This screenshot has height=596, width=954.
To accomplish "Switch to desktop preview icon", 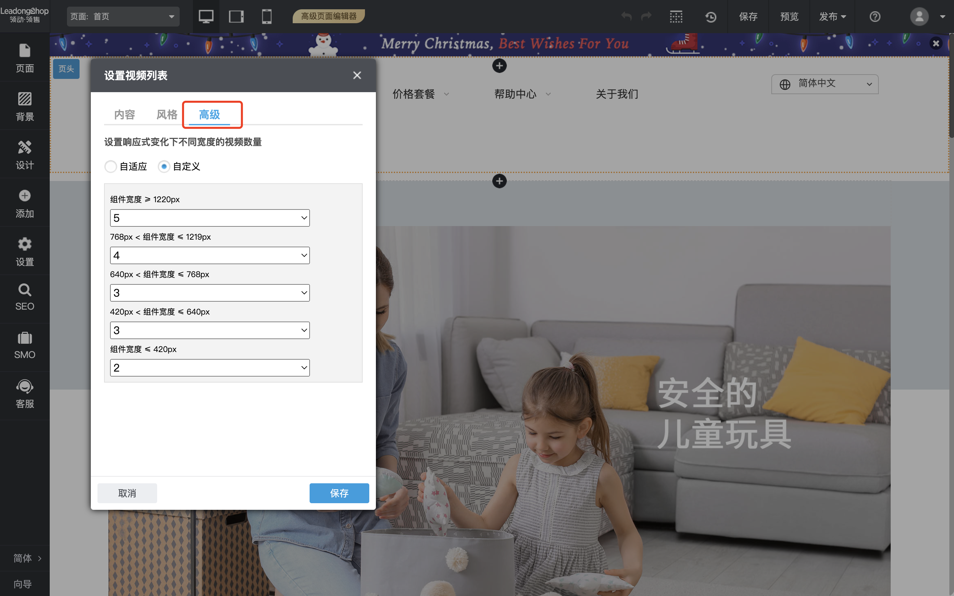I will [x=206, y=17].
